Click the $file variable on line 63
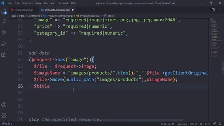The image size is (224, 126). [41, 66]
